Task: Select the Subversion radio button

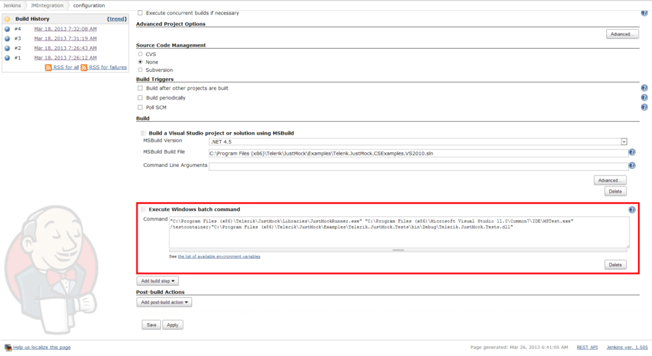Action: [x=140, y=70]
